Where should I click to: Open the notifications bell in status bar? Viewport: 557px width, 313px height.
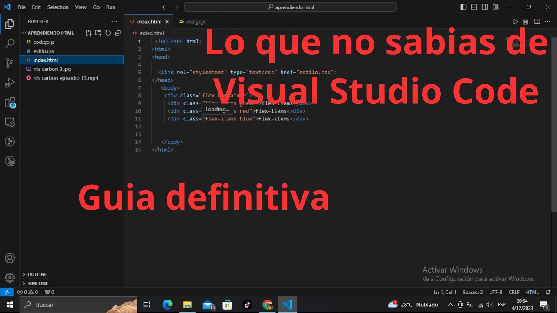click(x=548, y=292)
